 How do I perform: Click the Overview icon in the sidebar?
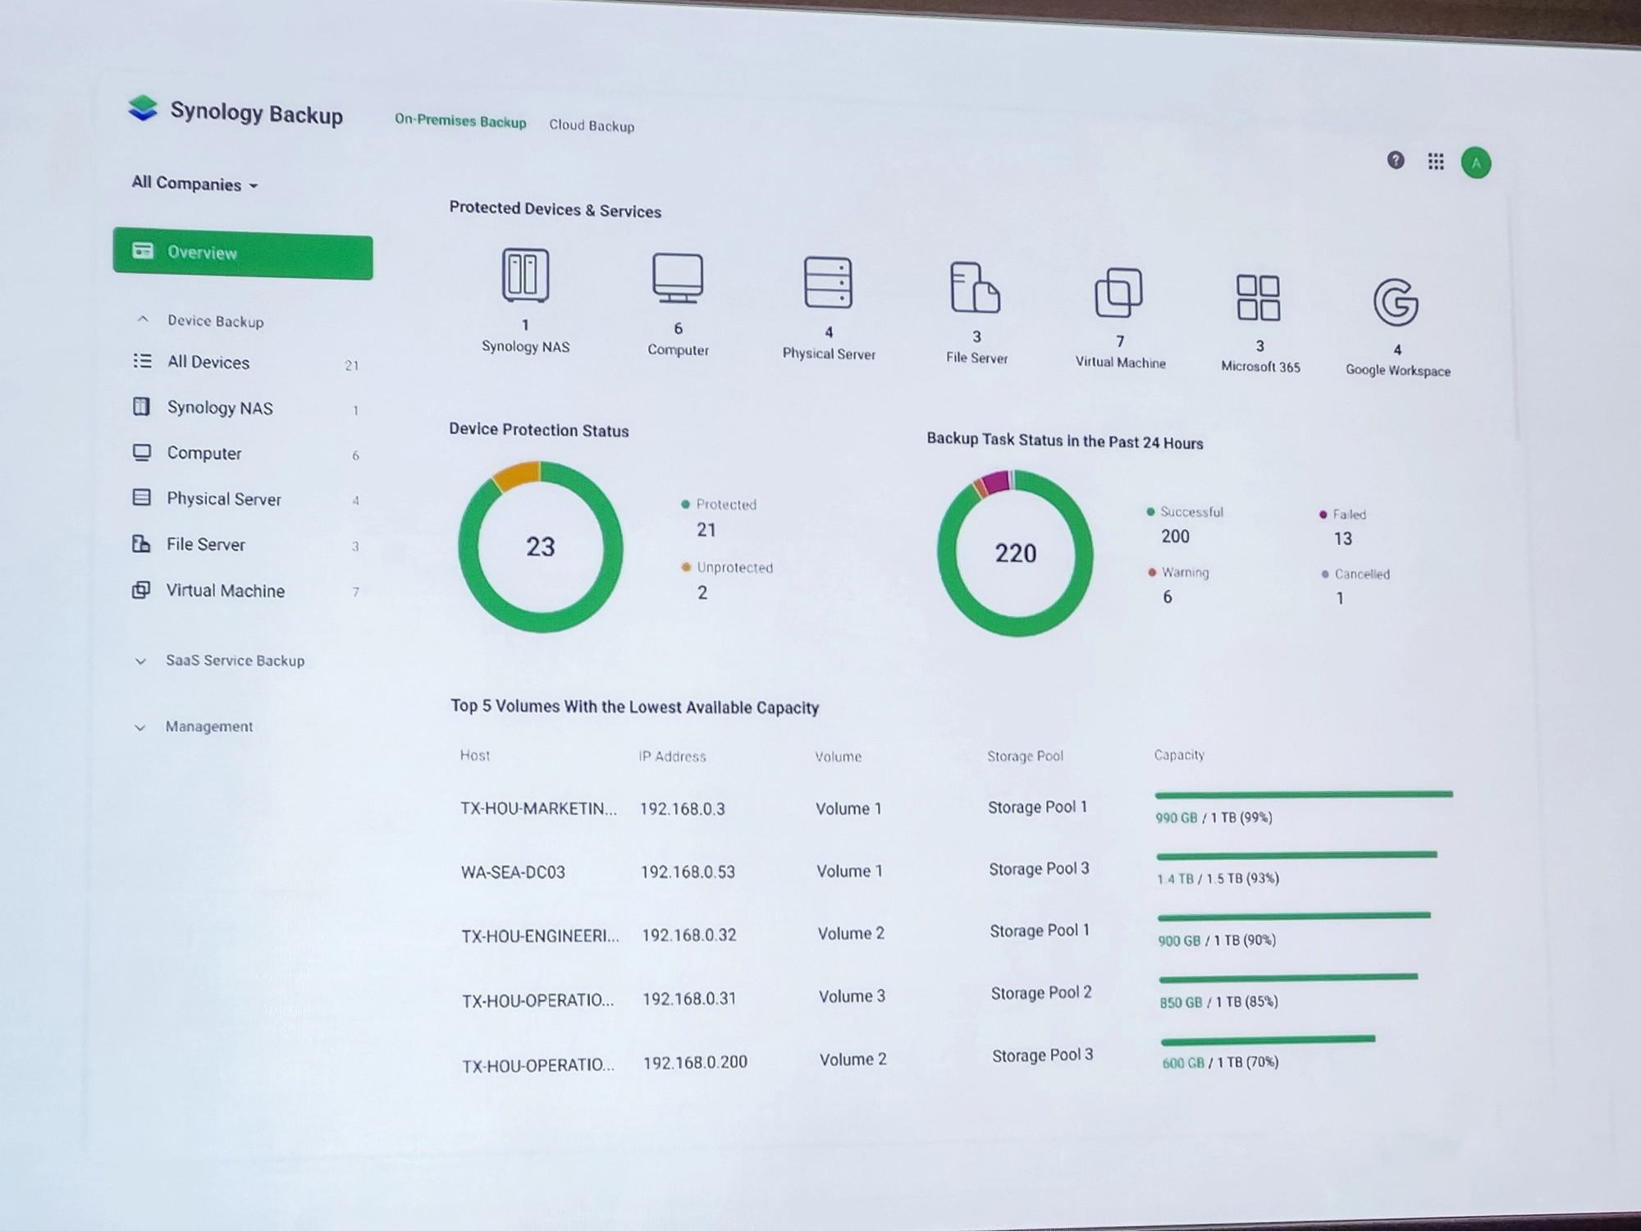click(143, 250)
